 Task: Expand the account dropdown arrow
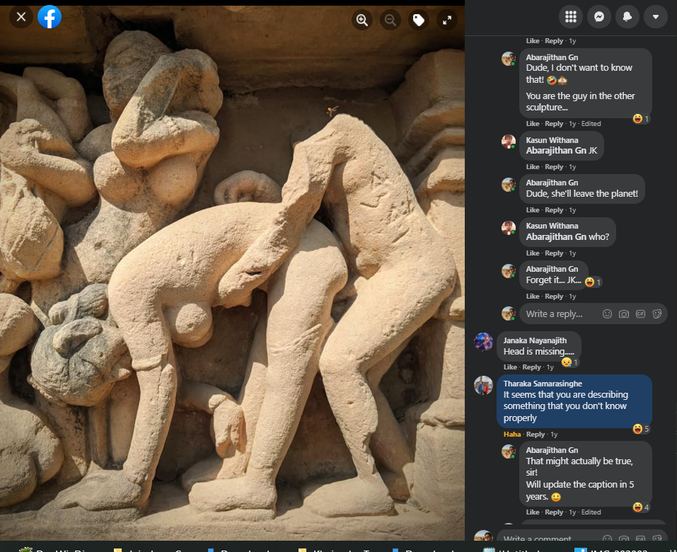655,17
